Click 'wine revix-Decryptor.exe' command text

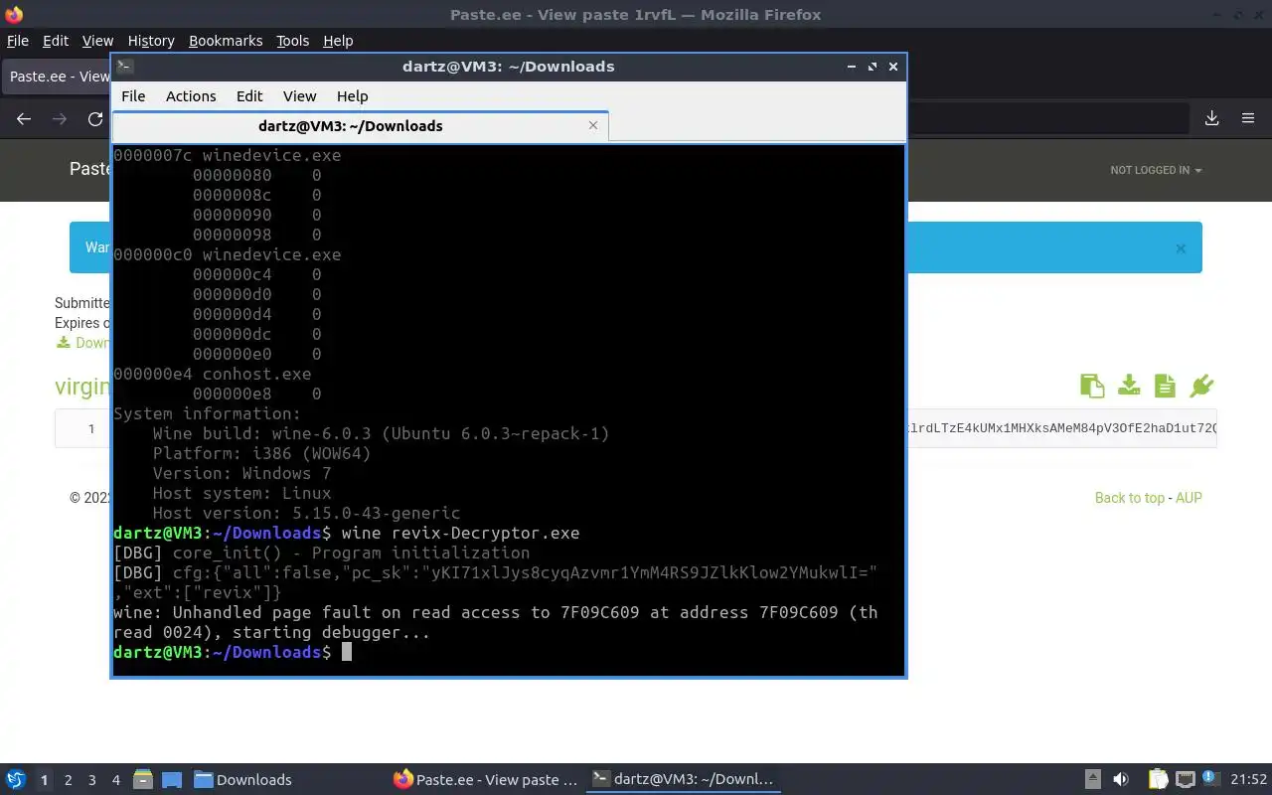[460, 533]
